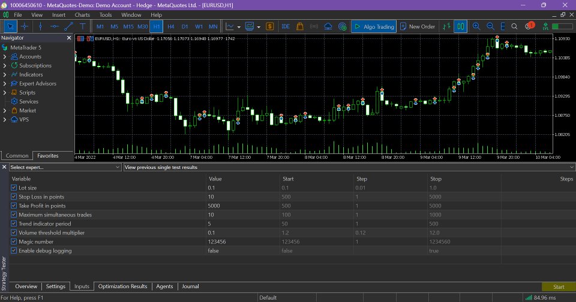Click the green radar add icon
The height and width of the screenshot is (302, 576).
343,26
